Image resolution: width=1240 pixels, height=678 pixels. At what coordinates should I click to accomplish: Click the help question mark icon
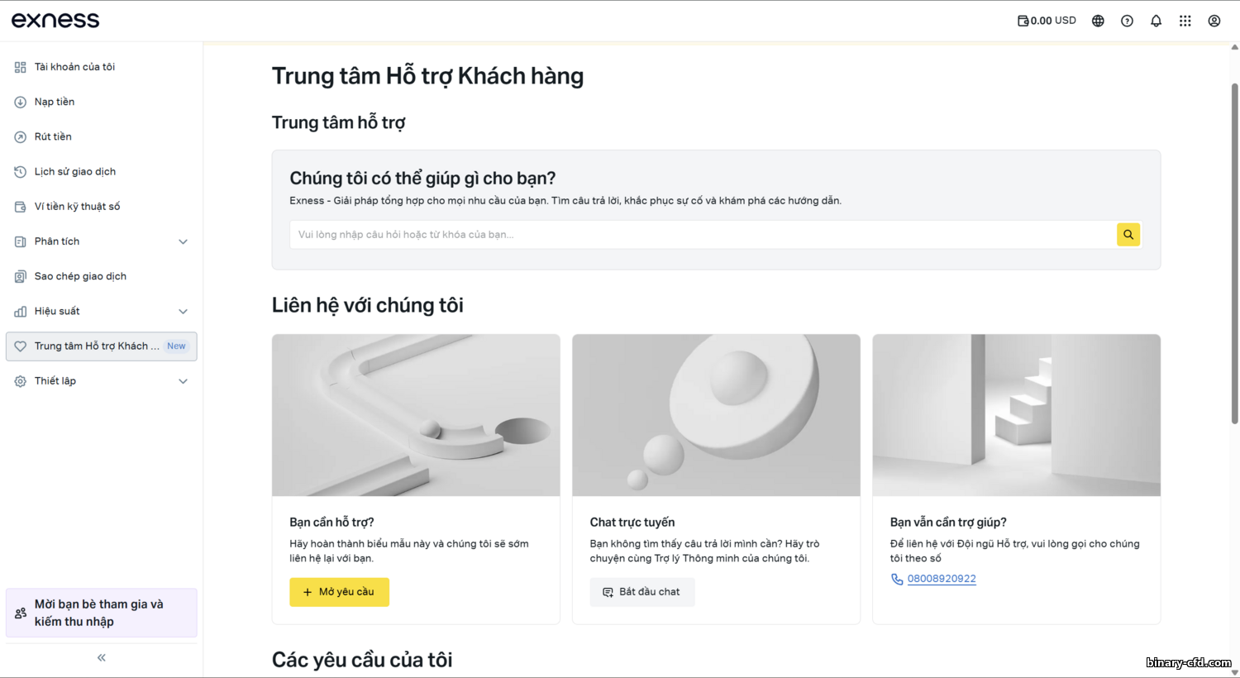coord(1127,21)
